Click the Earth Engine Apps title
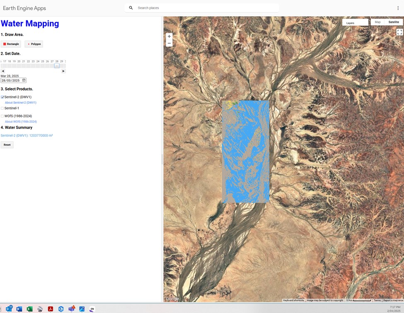This screenshot has height=313, width=404. point(24,8)
